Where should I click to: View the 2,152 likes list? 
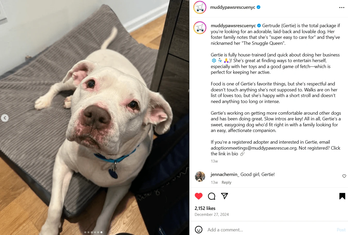tap(205, 208)
